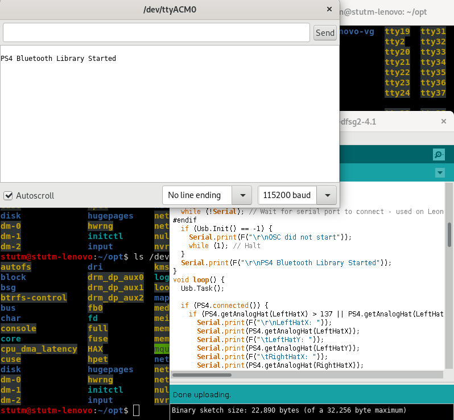
Task: Click the Done uploading status bar
Action: pos(312,394)
